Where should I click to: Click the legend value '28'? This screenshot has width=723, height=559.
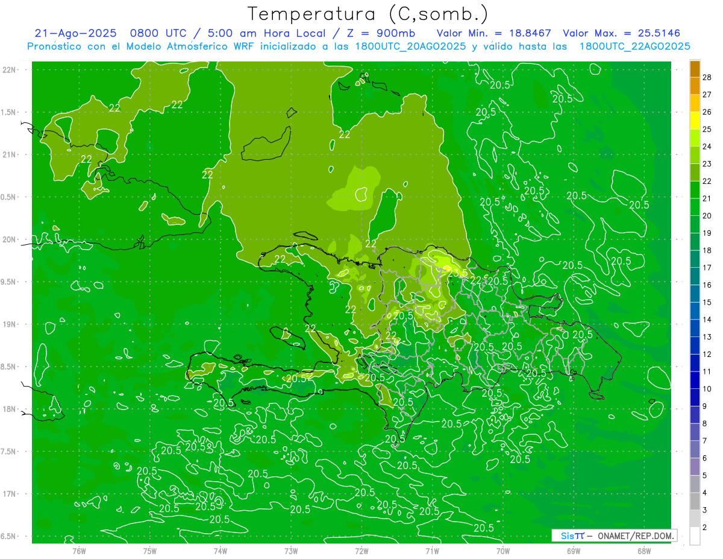tap(707, 77)
